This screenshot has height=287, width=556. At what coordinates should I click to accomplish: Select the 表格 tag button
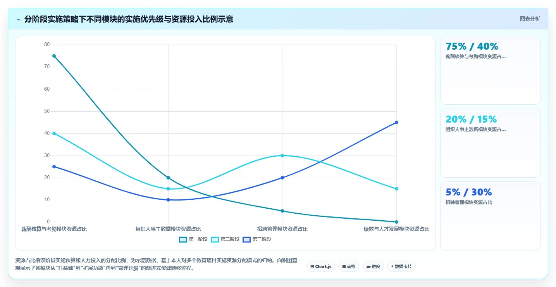click(349, 266)
